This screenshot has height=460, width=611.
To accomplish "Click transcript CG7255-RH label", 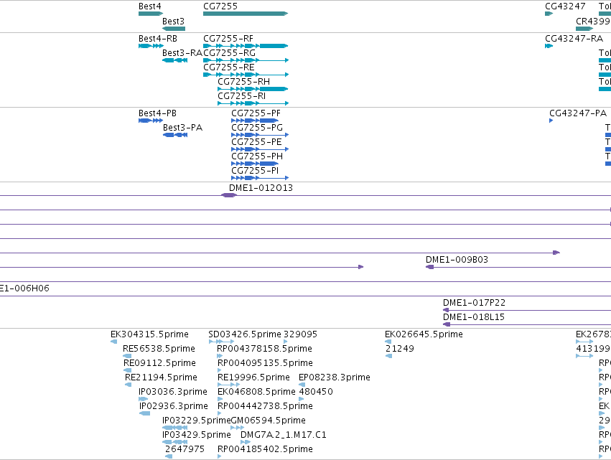I will pyautogui.click(x=243, y=82).
